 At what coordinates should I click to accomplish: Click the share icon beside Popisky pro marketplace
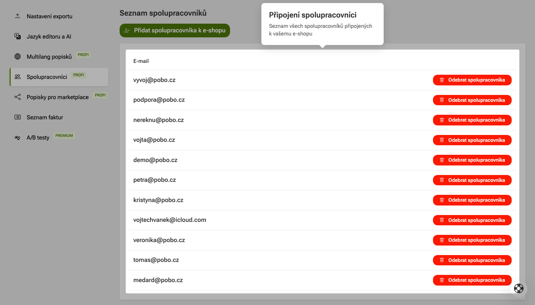click(x=18, y=97)
